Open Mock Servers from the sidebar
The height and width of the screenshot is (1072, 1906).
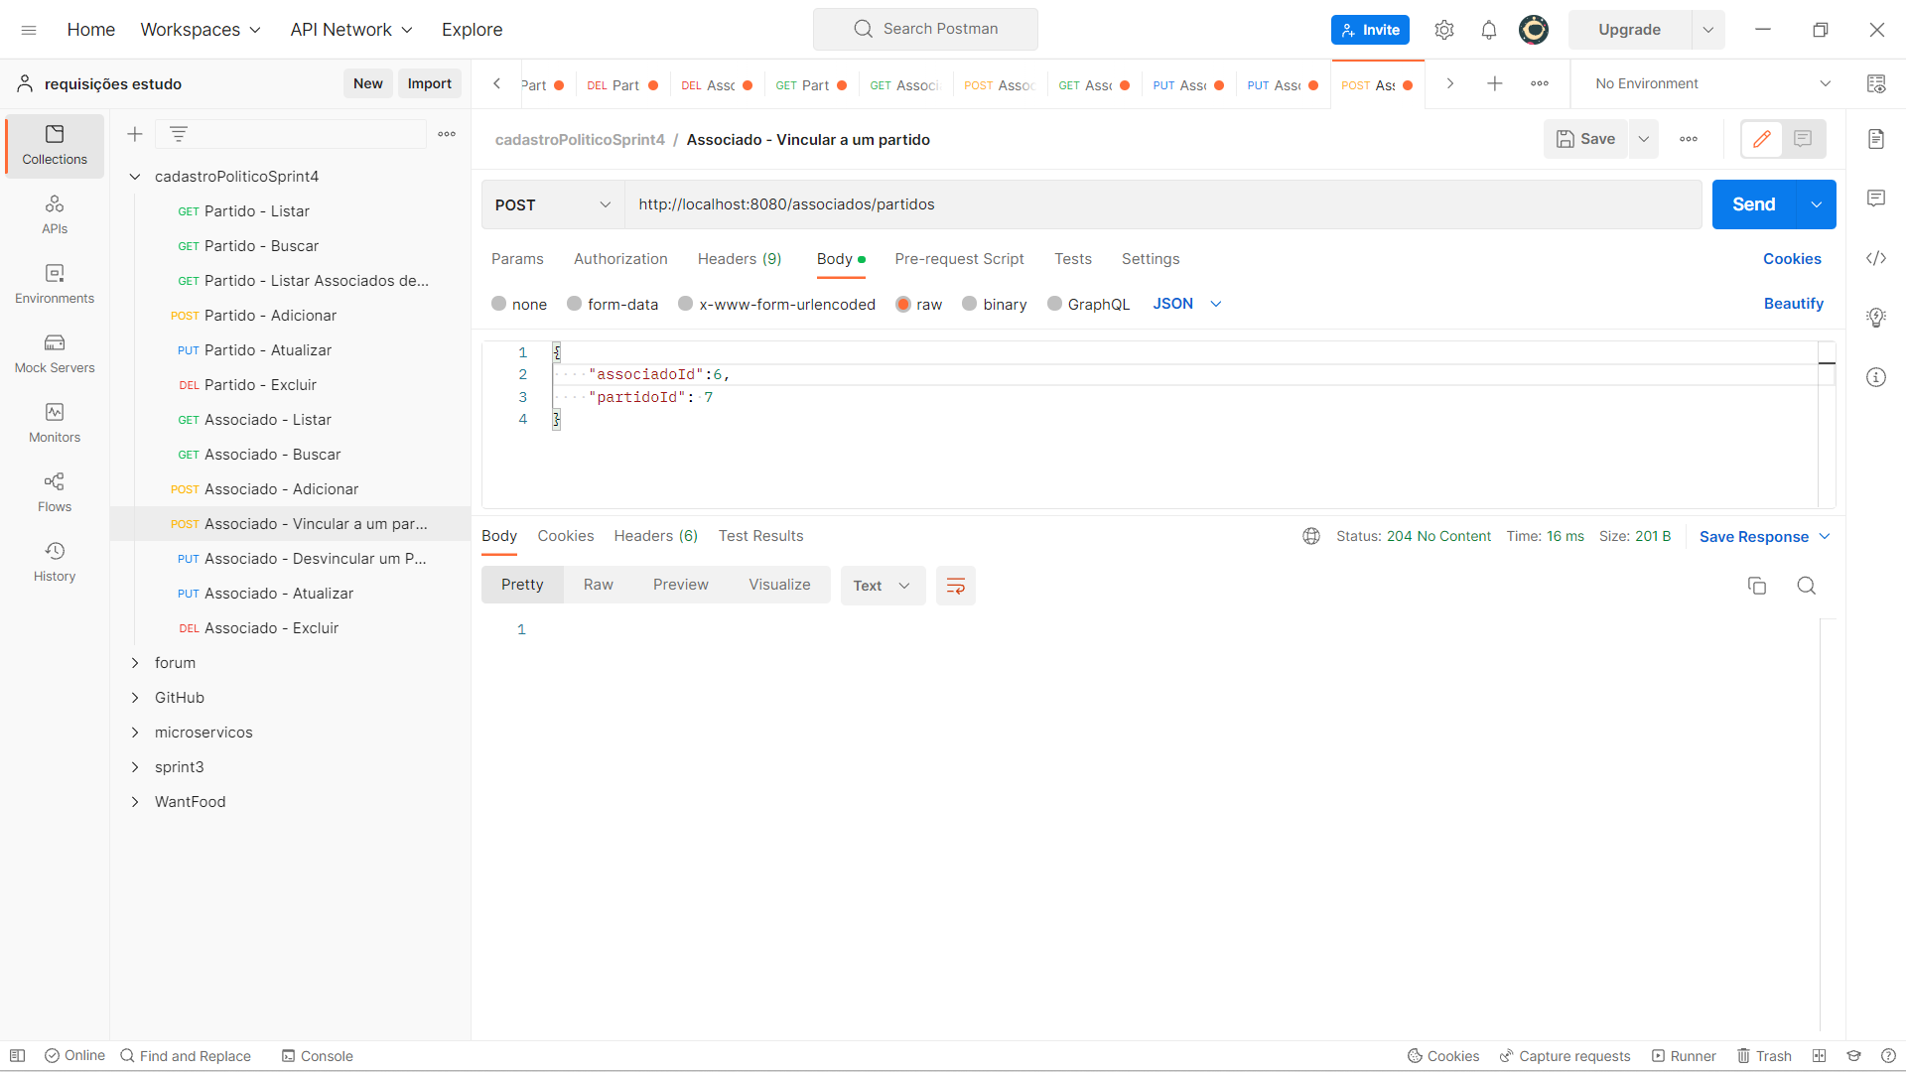click(x=55, y=353)
